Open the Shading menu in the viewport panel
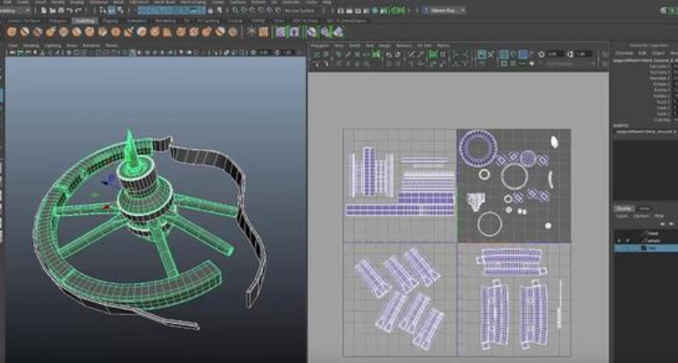This screenshot has height=363, width=678. pos(31,46)
